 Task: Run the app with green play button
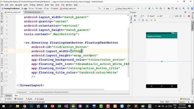point(138,8)
